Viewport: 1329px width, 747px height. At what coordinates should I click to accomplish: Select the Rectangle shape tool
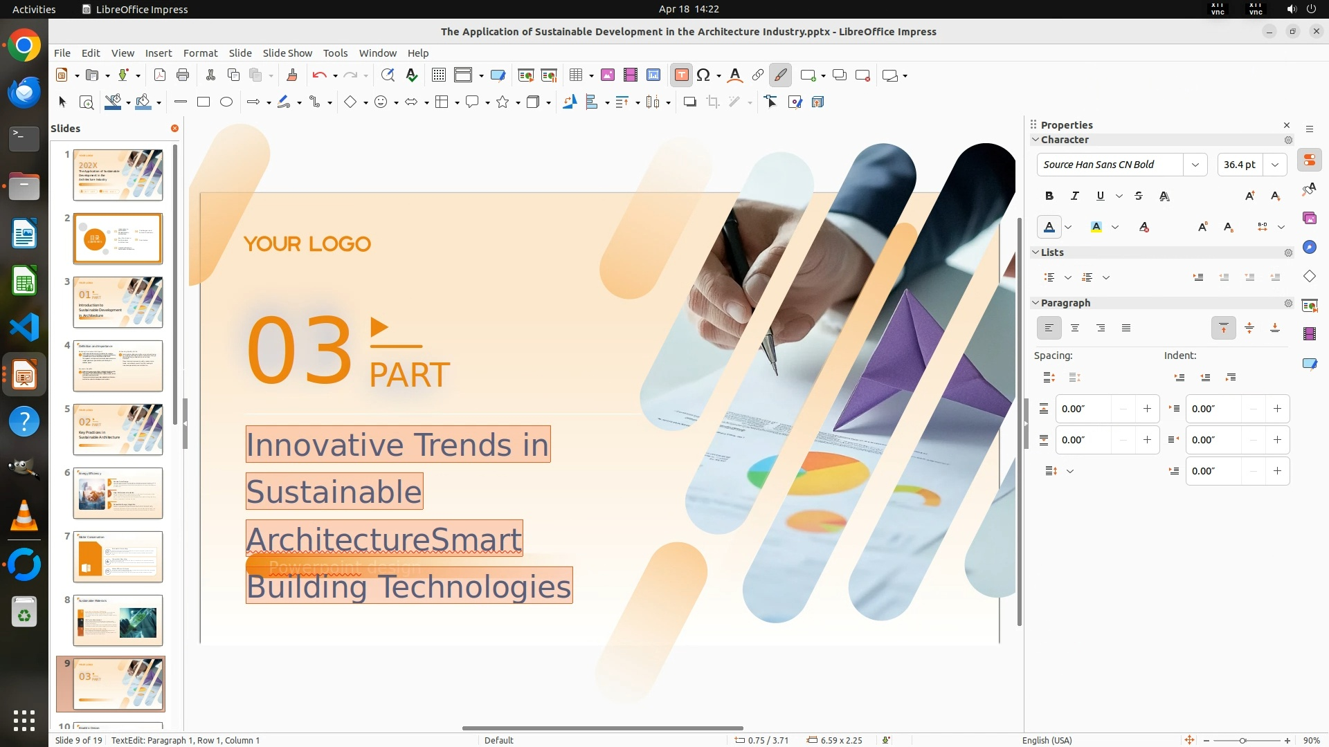(203, 102)
